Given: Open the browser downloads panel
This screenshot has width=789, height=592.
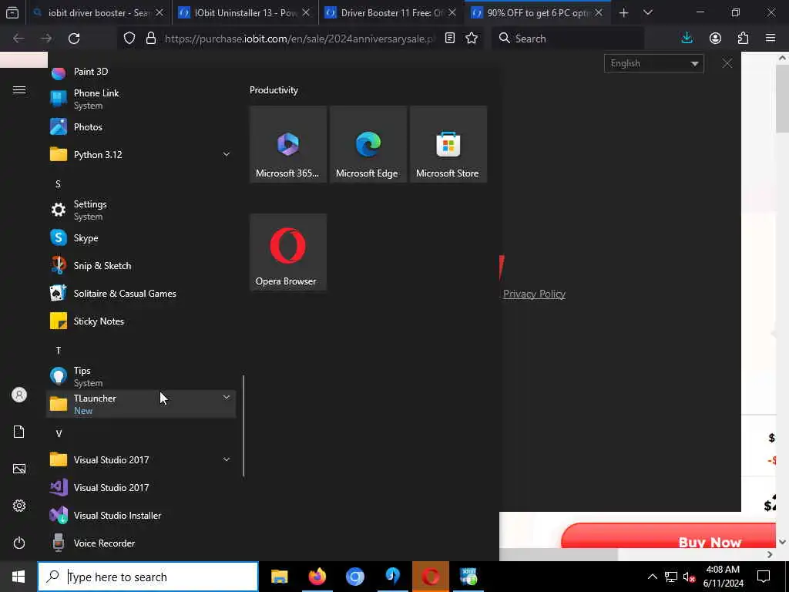Looking at the screenshot, I should [687, 39].
